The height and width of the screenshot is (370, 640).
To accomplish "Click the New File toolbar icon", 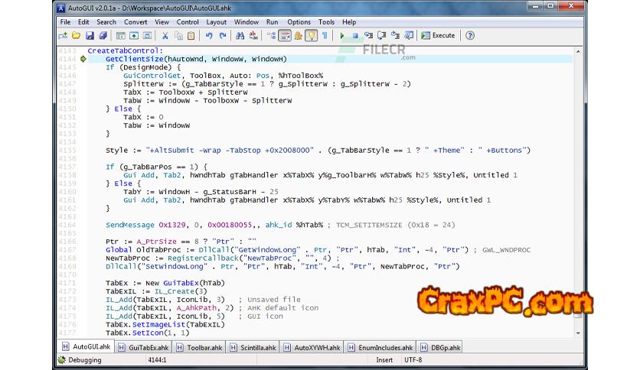I will click(64, 36).
